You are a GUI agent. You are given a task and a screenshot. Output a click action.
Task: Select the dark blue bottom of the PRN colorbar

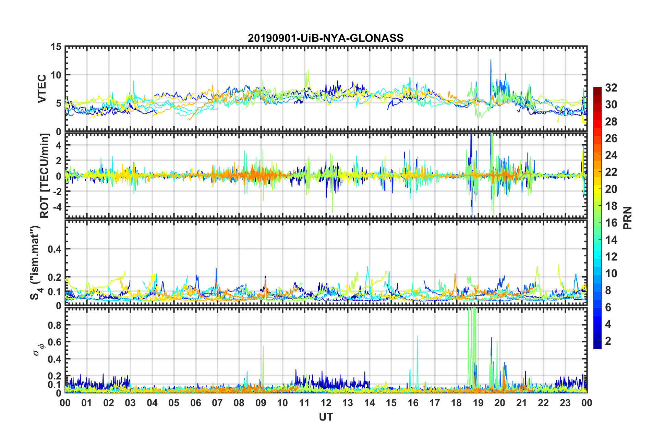(597, 345)
